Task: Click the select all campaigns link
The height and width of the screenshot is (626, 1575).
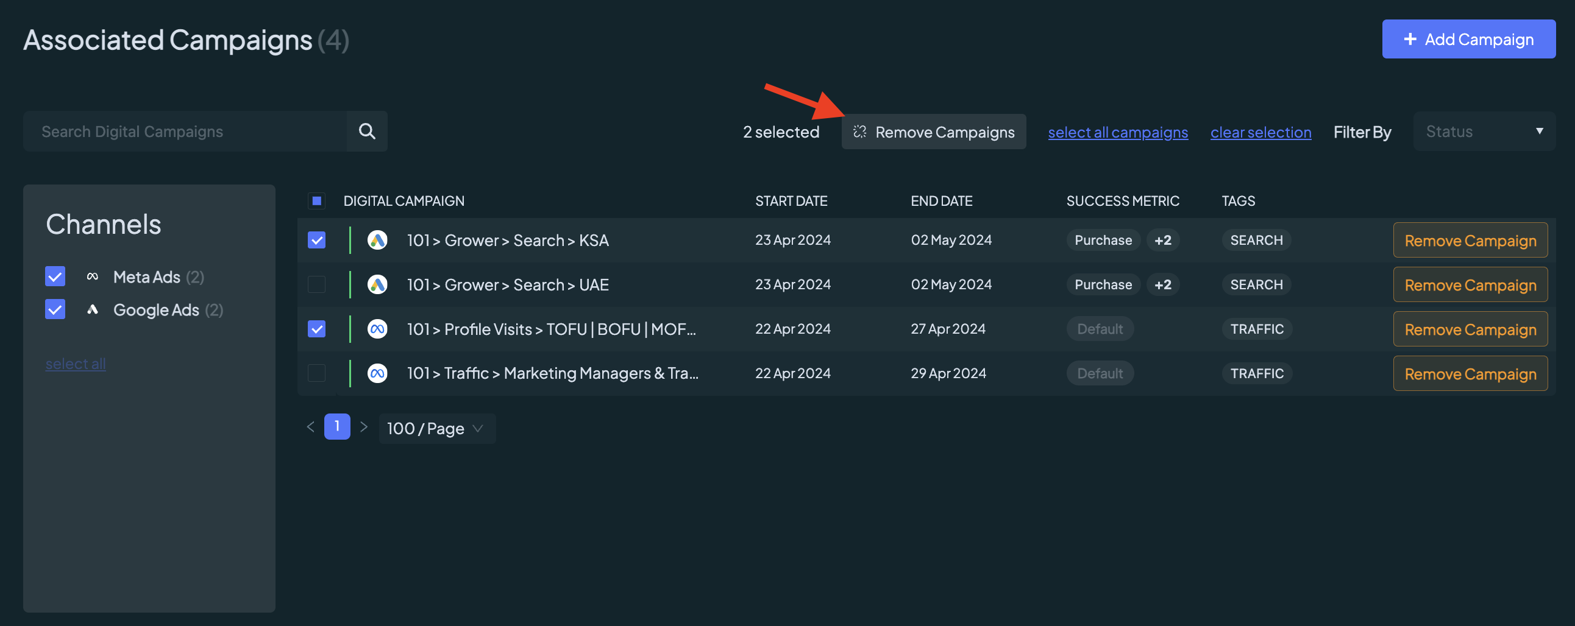Action: 1118,133
